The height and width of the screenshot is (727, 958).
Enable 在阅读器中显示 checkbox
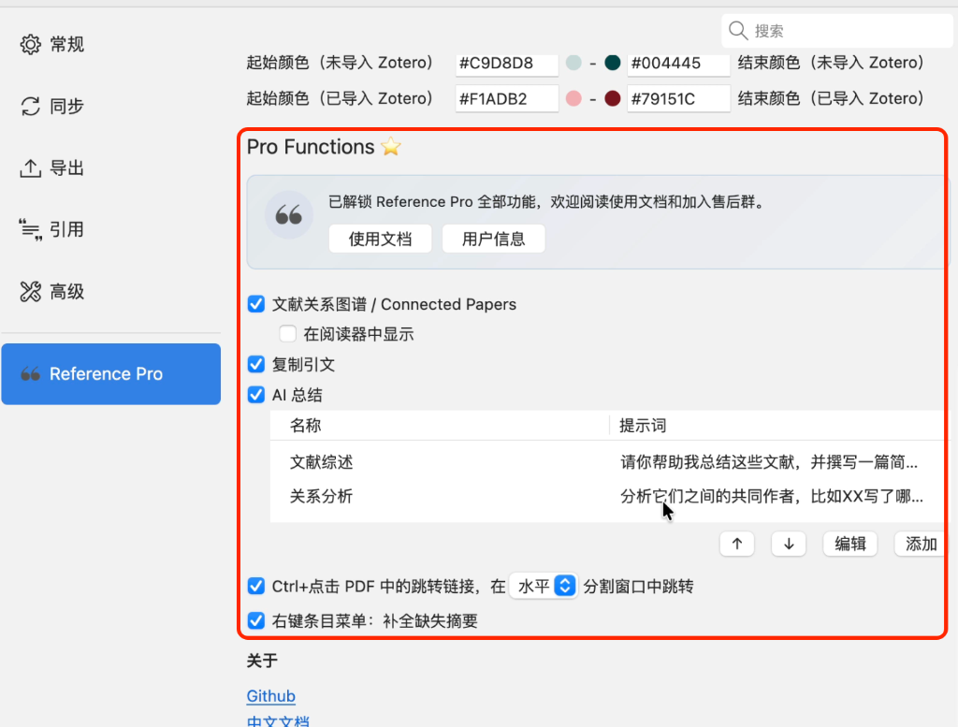(288, 334)
